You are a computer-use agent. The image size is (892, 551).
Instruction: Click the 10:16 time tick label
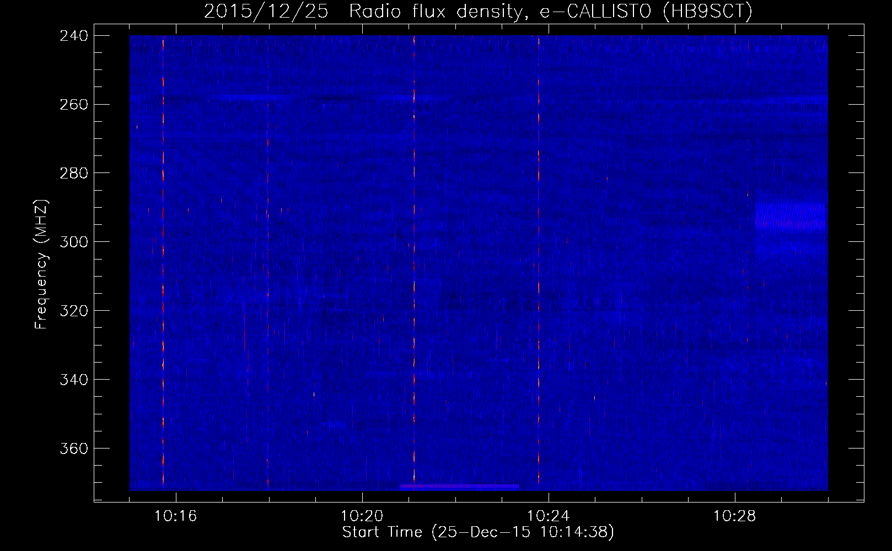[176, 516]
